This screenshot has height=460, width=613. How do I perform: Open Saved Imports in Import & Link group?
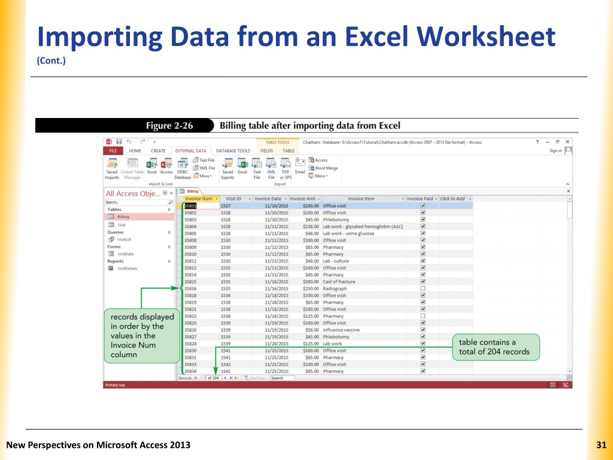[x=112, y=168]
